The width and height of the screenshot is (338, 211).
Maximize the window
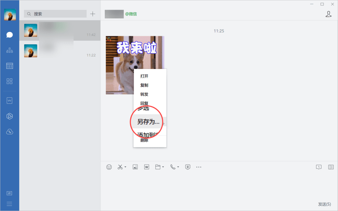click(x=322, y=4)
